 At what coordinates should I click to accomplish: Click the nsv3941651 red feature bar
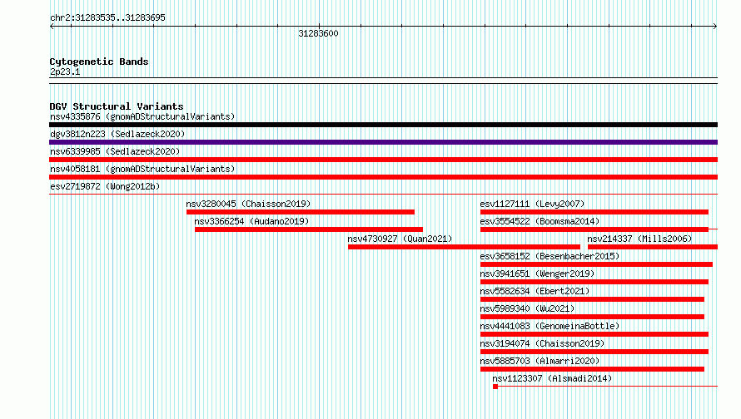tap(594, 282)
